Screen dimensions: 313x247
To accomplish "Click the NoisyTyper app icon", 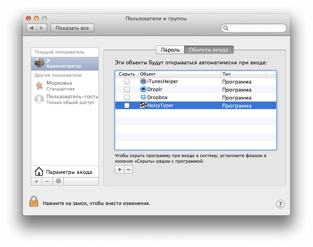I will click(143, 105).
